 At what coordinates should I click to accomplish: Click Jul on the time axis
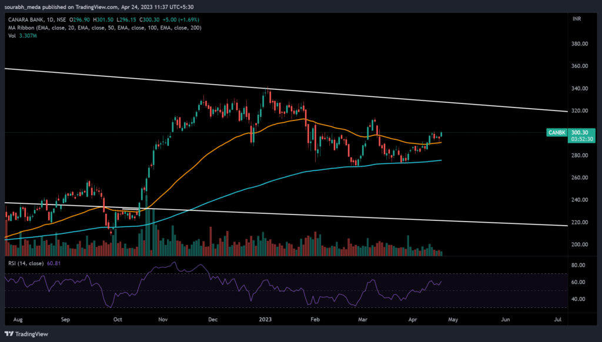(558, 319)
